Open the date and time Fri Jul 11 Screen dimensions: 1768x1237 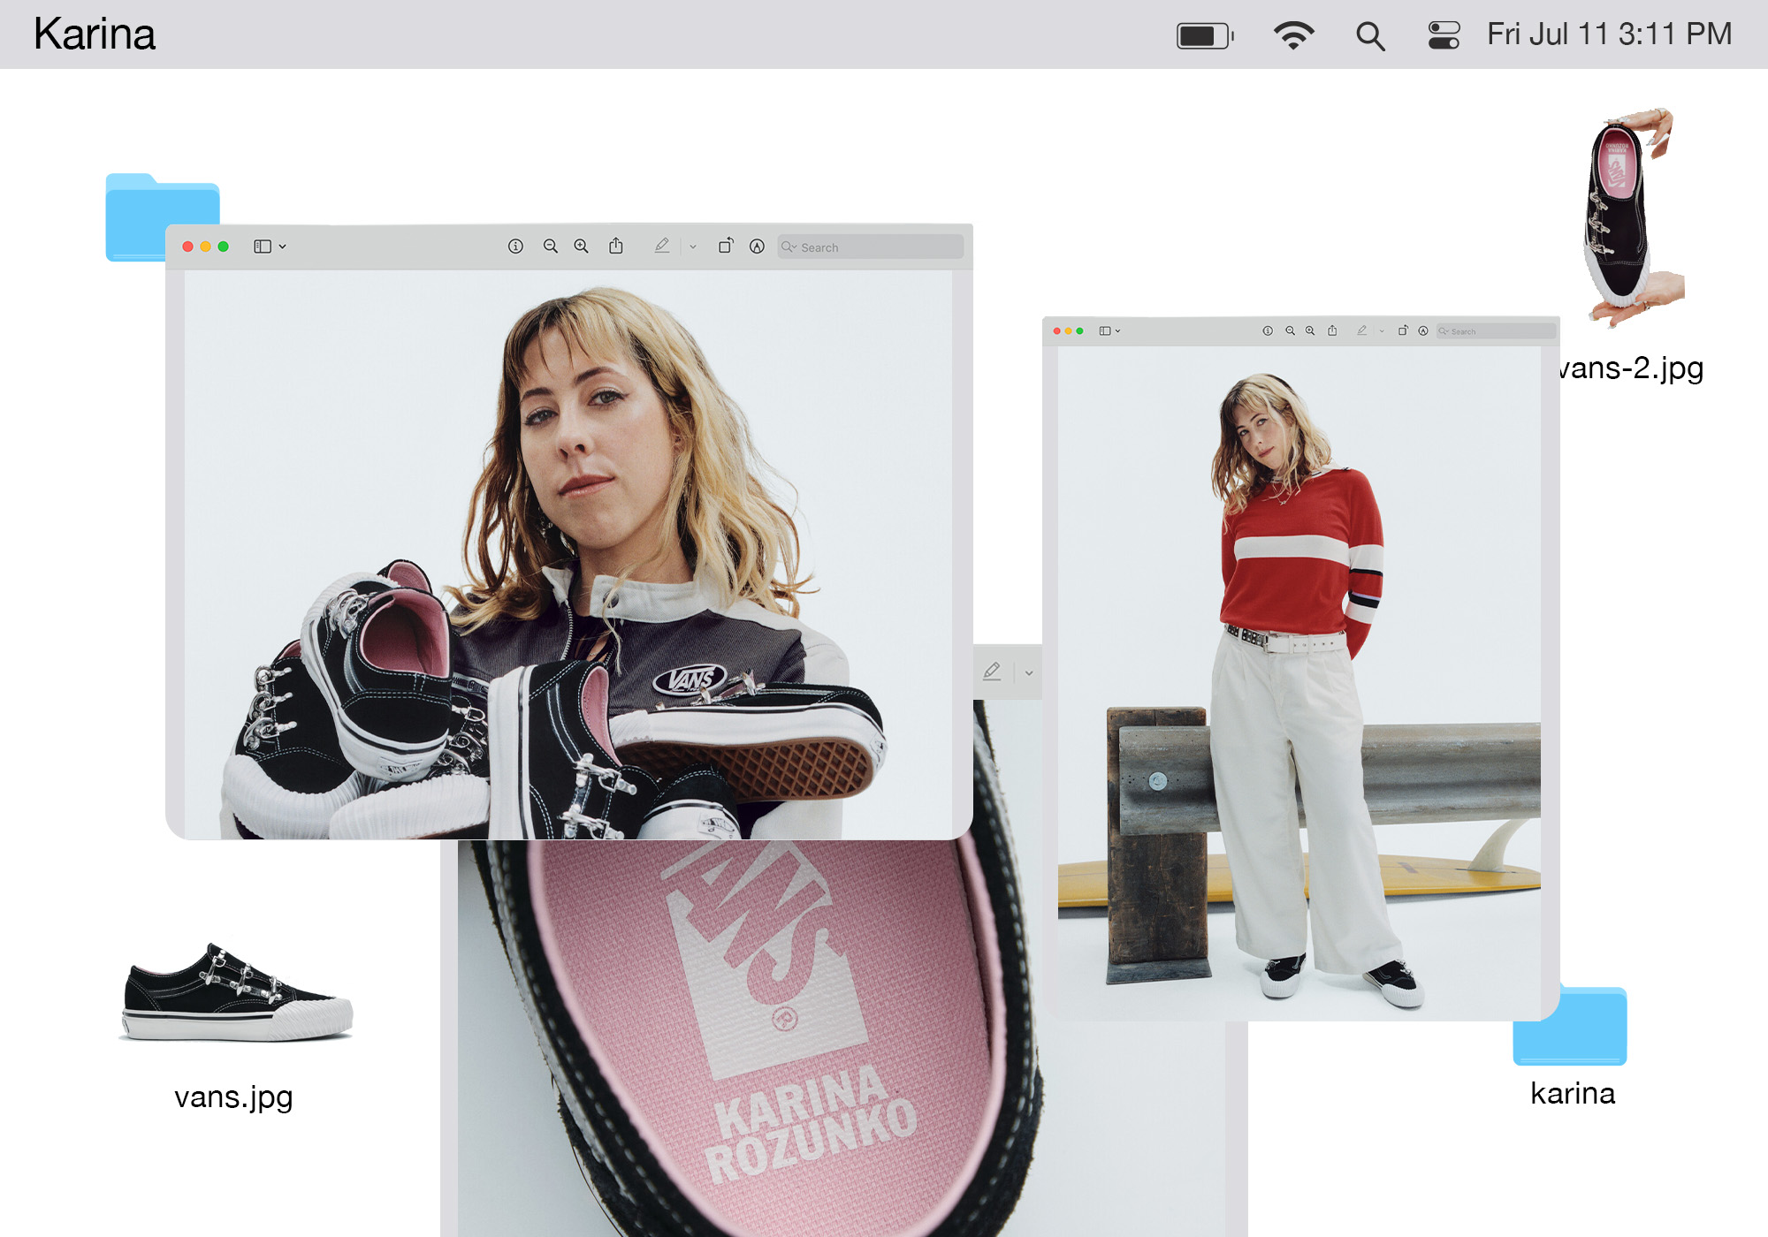click(1609, 34)
